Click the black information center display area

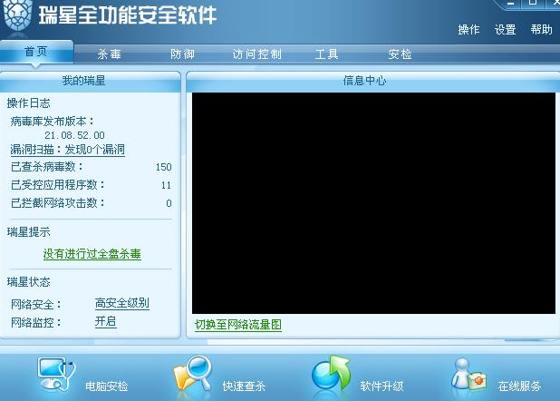(x=373, y=203)
